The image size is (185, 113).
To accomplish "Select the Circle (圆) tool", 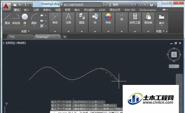I will point(25,19).
